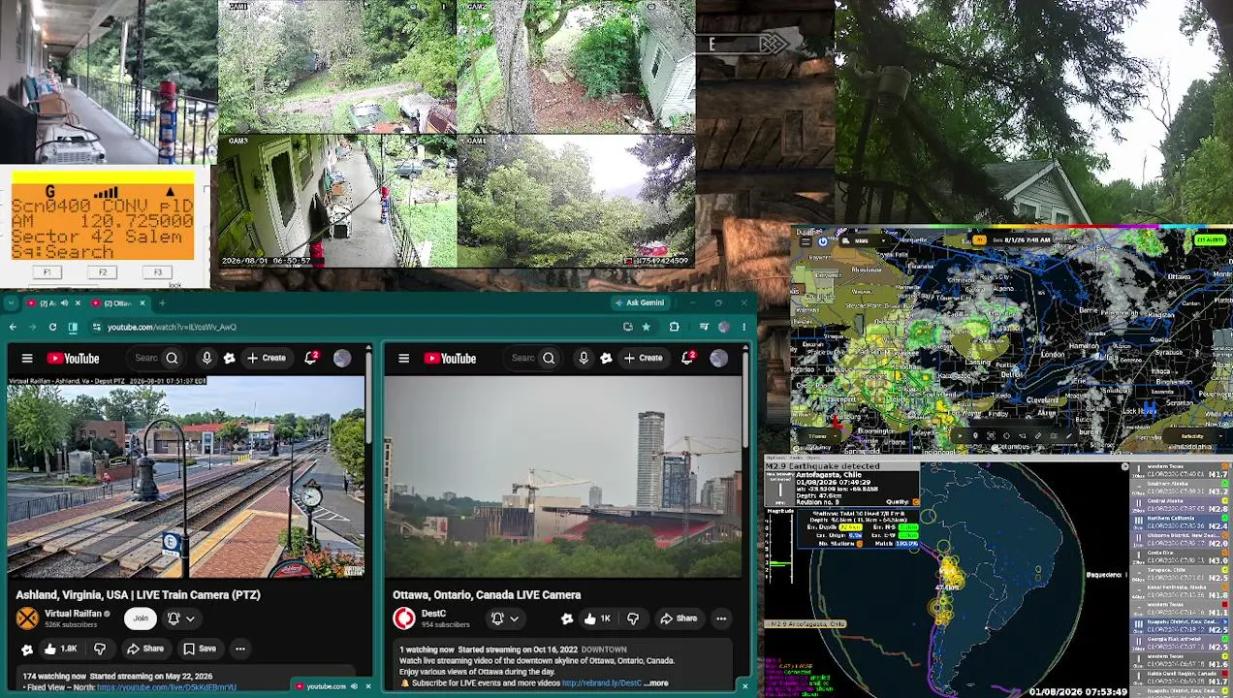Open notifications bell in Ashland YouTube header
The height and width of the screenshot is (698, 1233).
(311, 359)
